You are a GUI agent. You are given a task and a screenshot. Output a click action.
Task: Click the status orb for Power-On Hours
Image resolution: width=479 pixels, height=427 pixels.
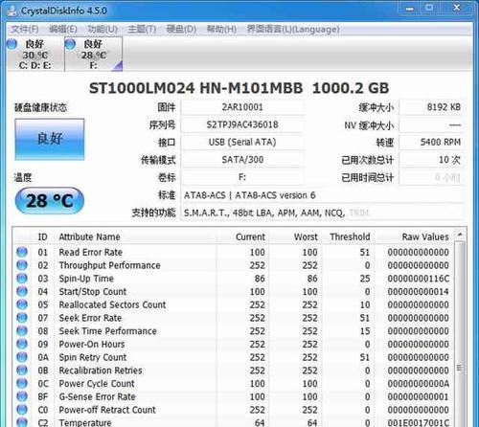point(22,344)
